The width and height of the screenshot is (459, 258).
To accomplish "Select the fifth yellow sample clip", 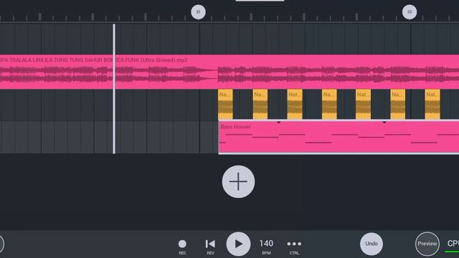I will (364, 105).
